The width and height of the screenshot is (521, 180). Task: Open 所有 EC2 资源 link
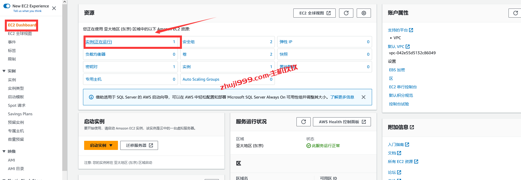coord(403,162)
